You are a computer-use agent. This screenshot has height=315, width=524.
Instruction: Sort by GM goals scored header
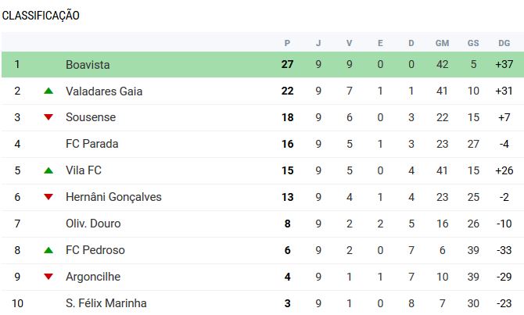442,43
